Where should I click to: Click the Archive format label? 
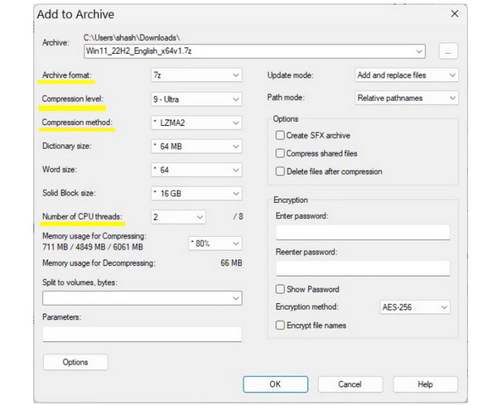(67, 75)
